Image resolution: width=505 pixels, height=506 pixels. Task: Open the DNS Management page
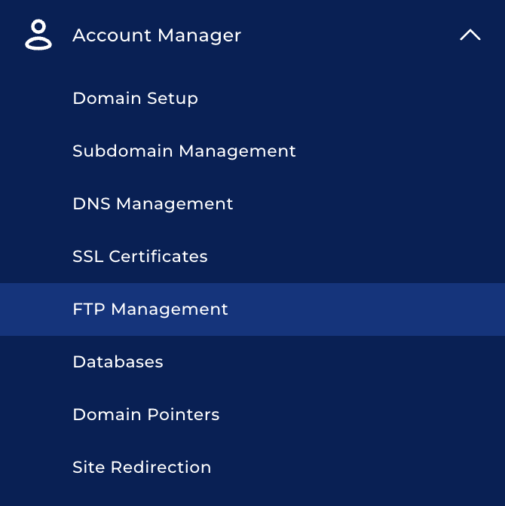153,204
